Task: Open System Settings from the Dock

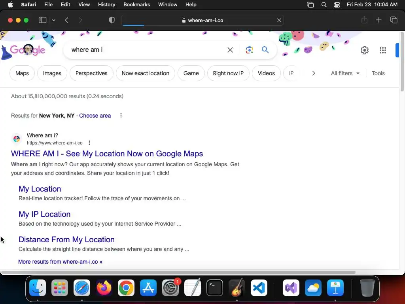Action: click(170, 288)
